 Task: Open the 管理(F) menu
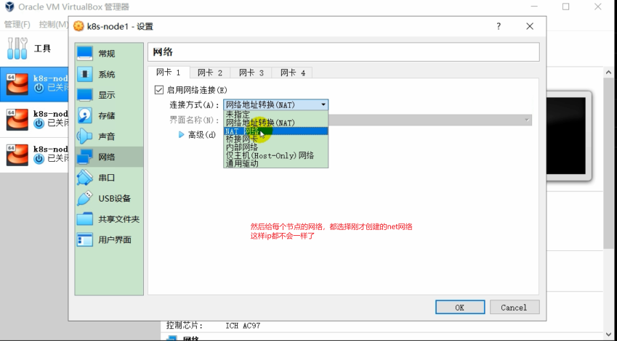tap(17, 25)
